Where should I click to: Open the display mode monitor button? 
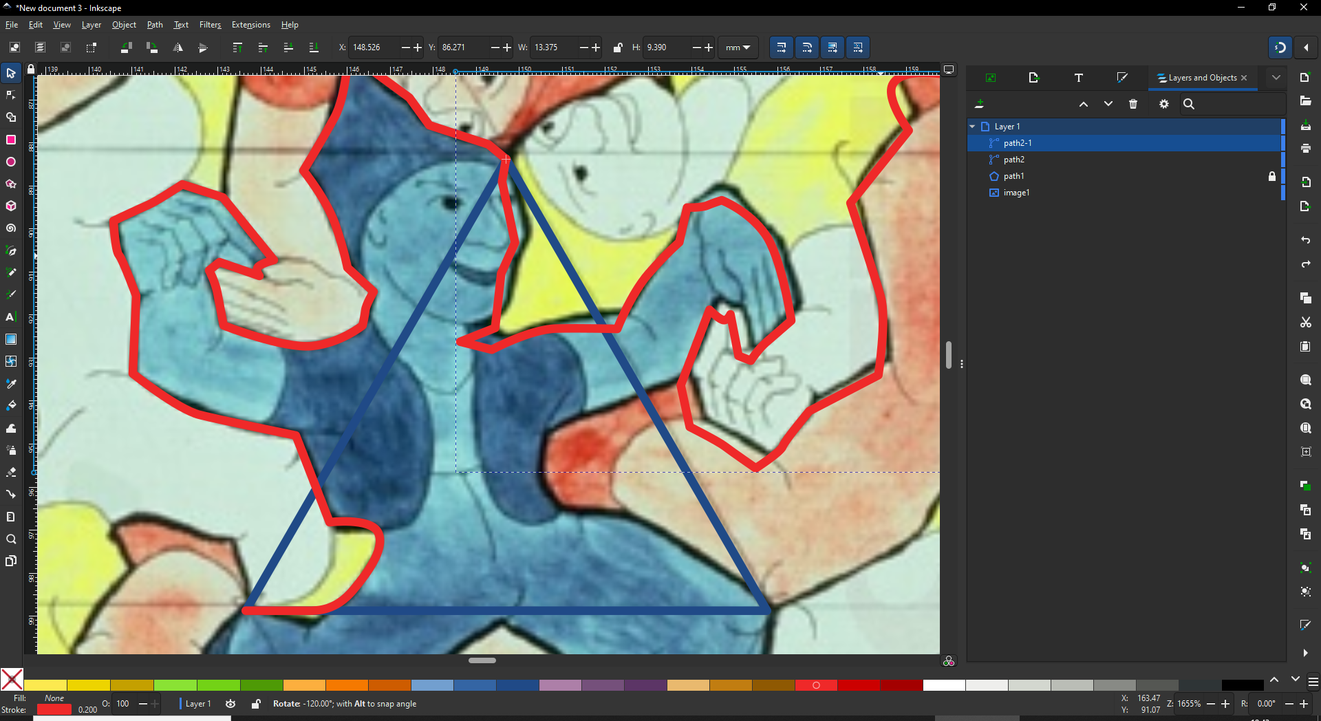click(x=949, y=69)
